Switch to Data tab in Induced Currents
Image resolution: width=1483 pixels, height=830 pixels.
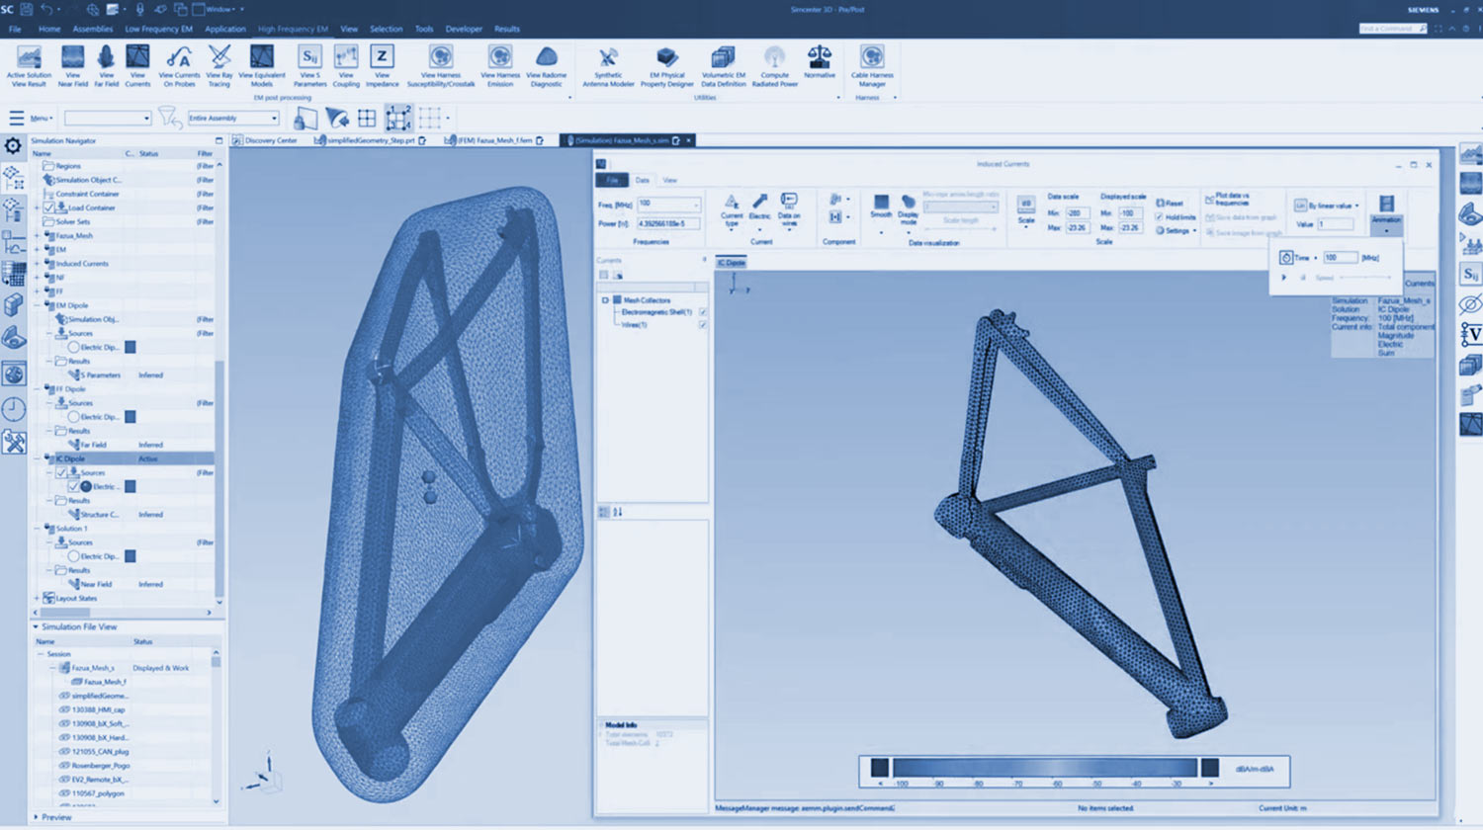tap(643, 180)
